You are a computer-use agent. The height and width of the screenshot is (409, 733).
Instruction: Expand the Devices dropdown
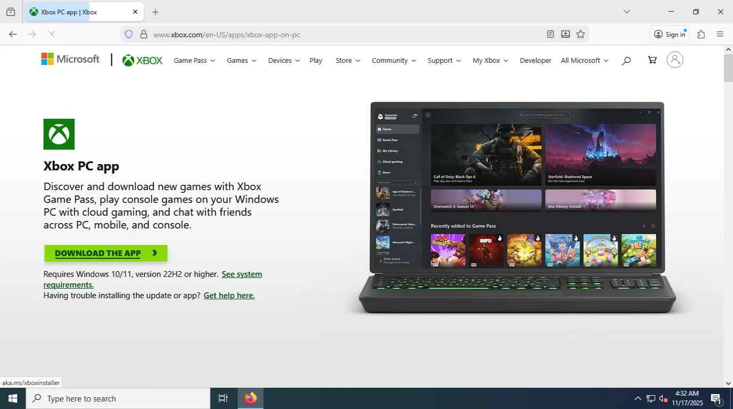[284, 60]
